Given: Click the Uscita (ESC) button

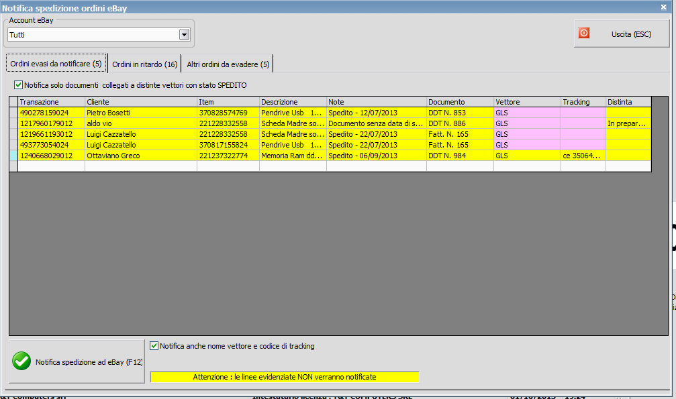Looking at the screenshot, I should 622,34.
